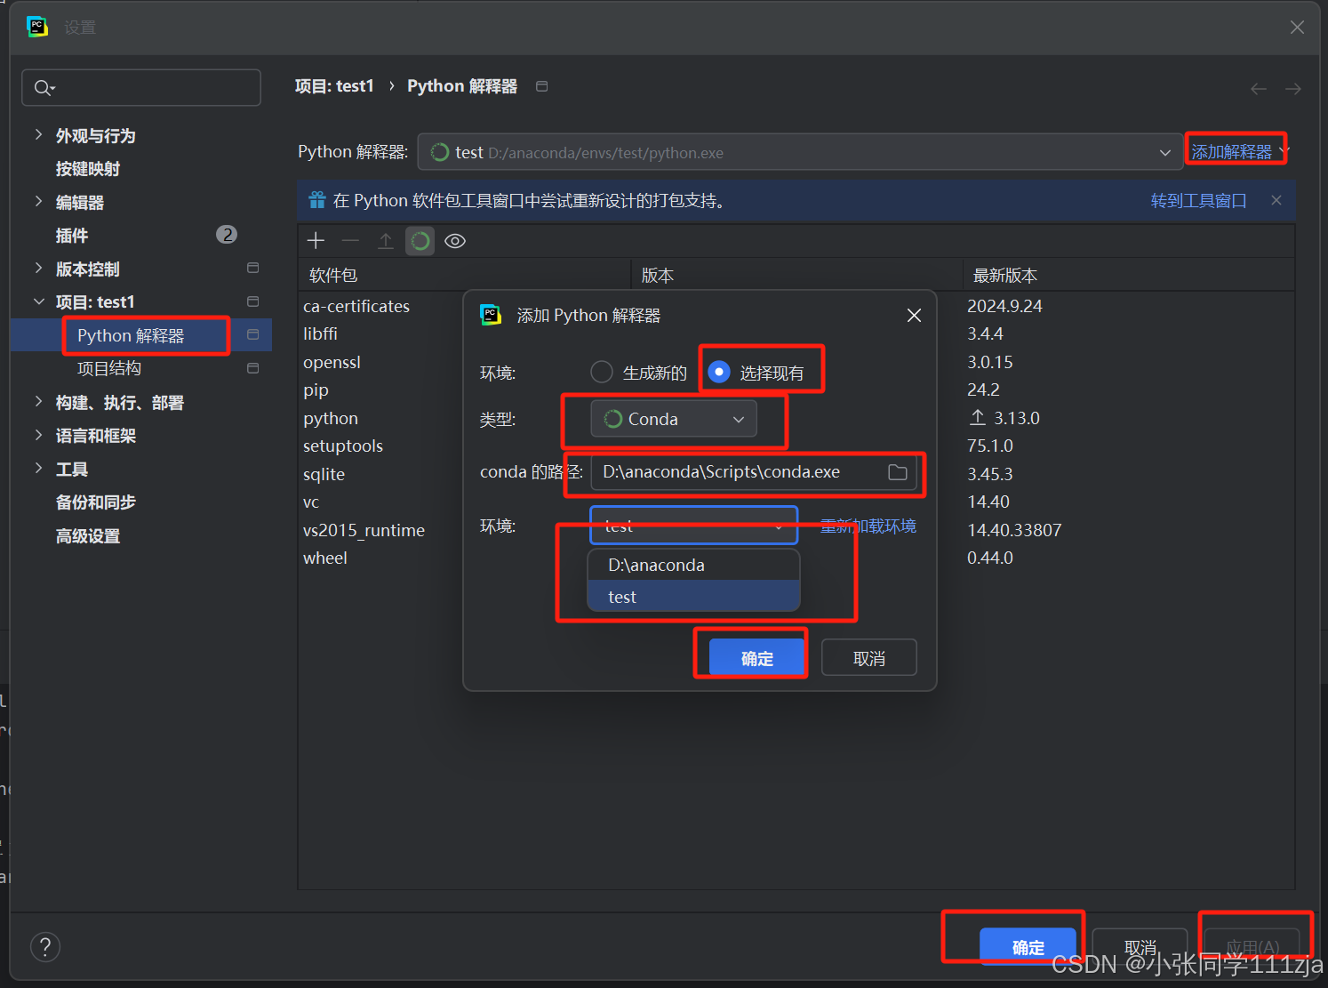Image resolution: width=1328 pixels, height=988 pixels.
Task: Expand the 外观与行为 section
Action: click(x=38, y=135)
